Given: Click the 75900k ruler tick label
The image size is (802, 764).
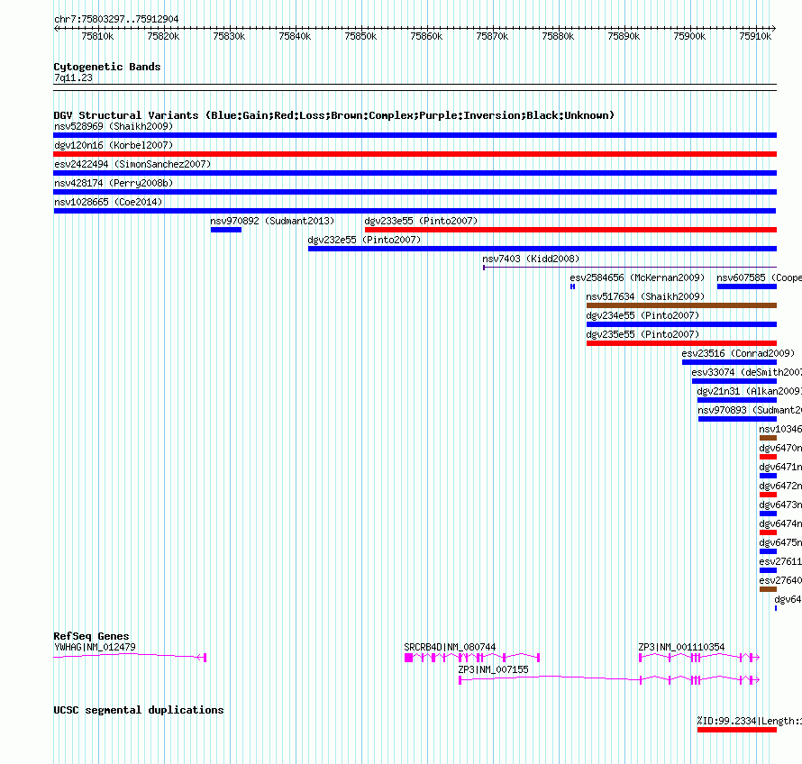Looking at the screenshot, I should (689, 36).
